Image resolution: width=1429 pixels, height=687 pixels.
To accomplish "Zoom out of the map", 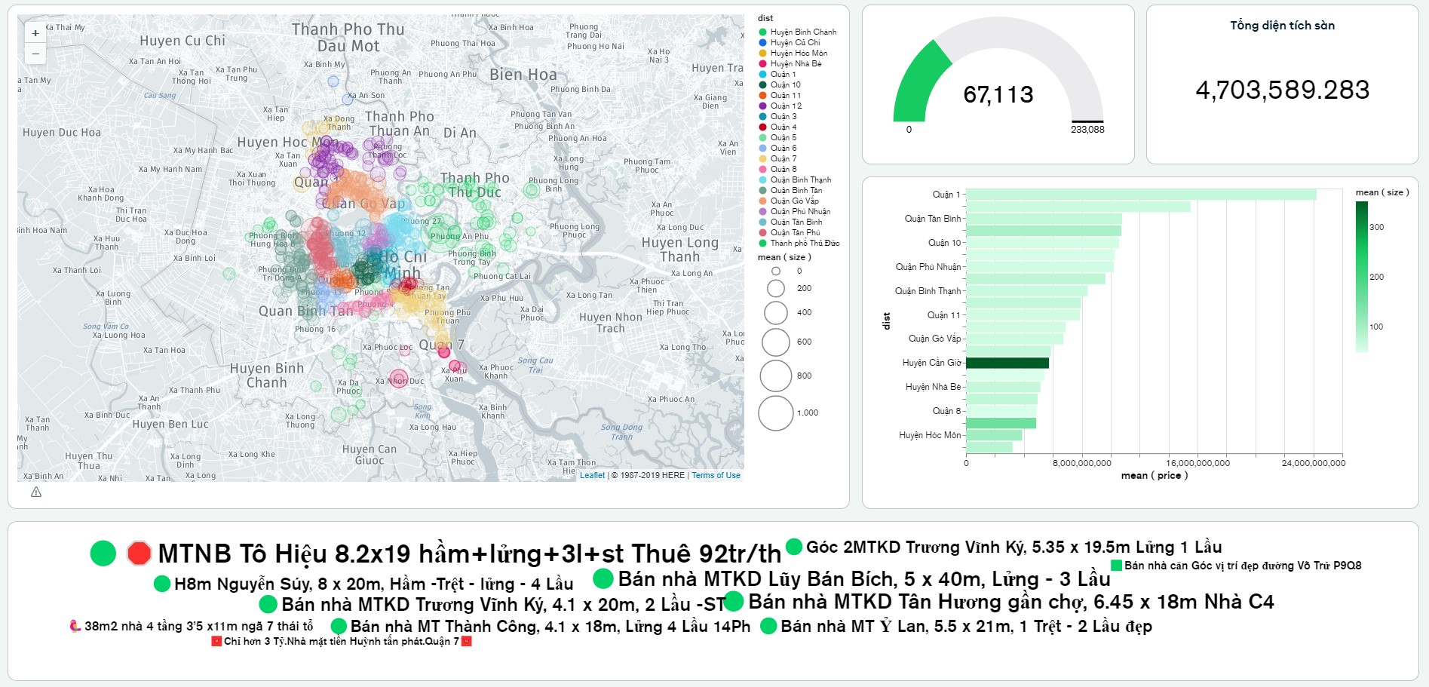I will click(35, 54).
